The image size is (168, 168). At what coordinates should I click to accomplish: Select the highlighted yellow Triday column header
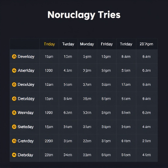tap(49, 44)
